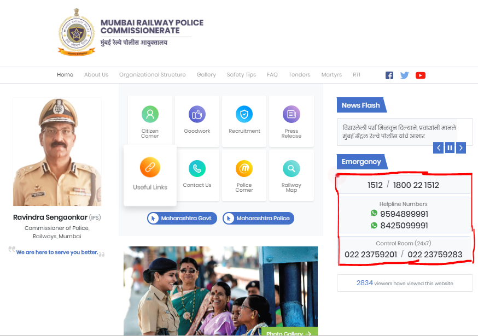Open the Safety Tips menu
478x336 pixels.
pyautogui.click(x=241, y=75)
